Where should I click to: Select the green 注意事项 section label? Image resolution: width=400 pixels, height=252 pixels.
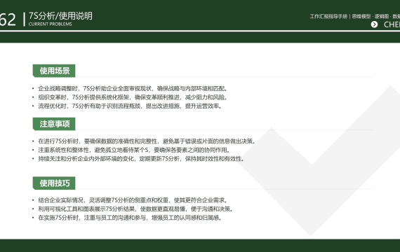[x=54, y=124]
